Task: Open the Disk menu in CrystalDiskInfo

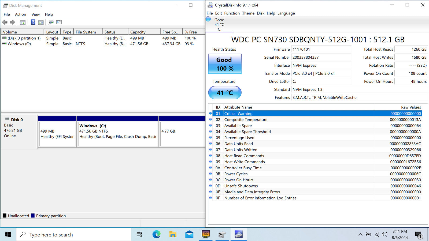Action: pos(261,13)
